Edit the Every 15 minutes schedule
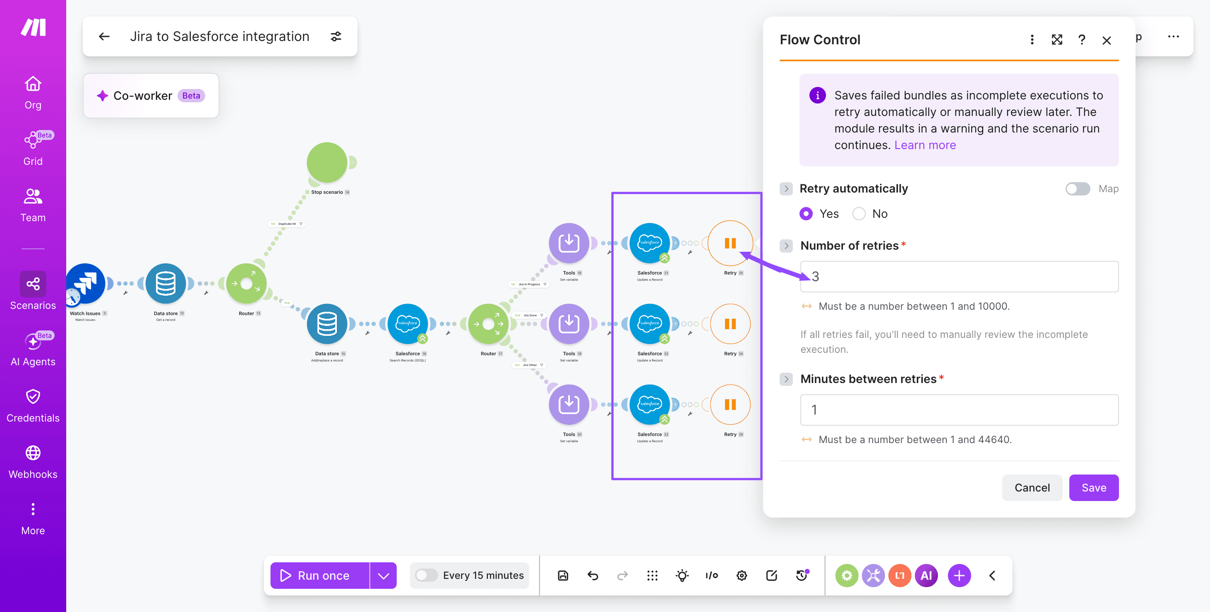Screen dimensions: 1210x612 (x=483, y=576)
